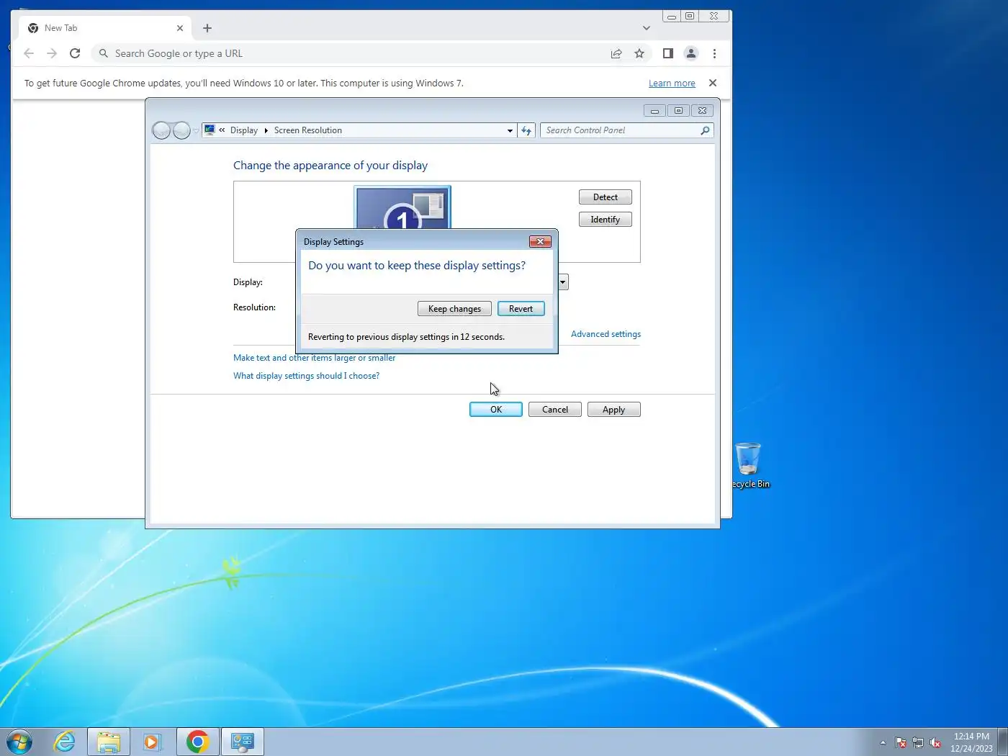The height and width of the screenshot is (756, 1008).
Task: Open Windows Explorer from taskbar
Action: click(x=109, y=742)
